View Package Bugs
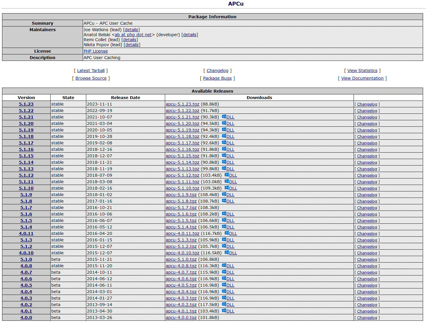Image resolution: width=426 pixels, height=324 pixels. point(217,78)
